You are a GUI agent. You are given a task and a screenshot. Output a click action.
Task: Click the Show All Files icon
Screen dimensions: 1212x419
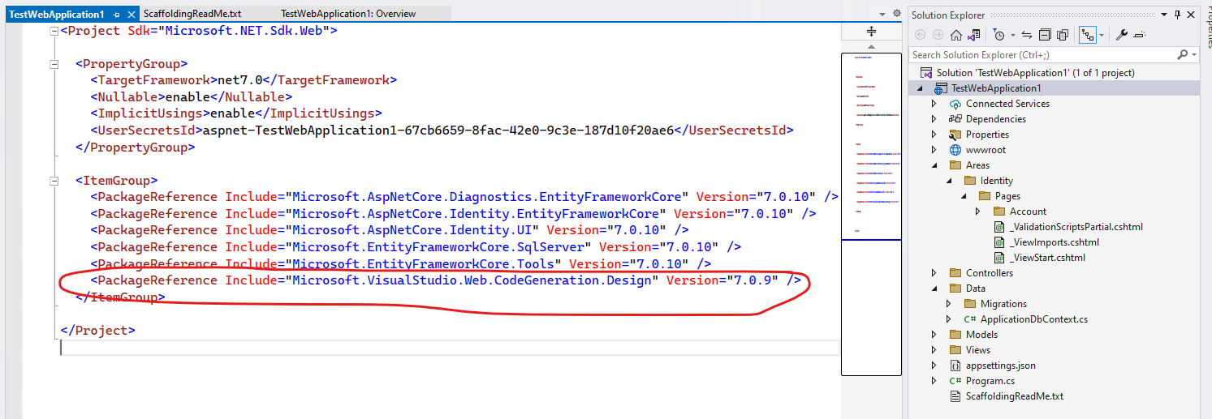[x=1062, y=35]
